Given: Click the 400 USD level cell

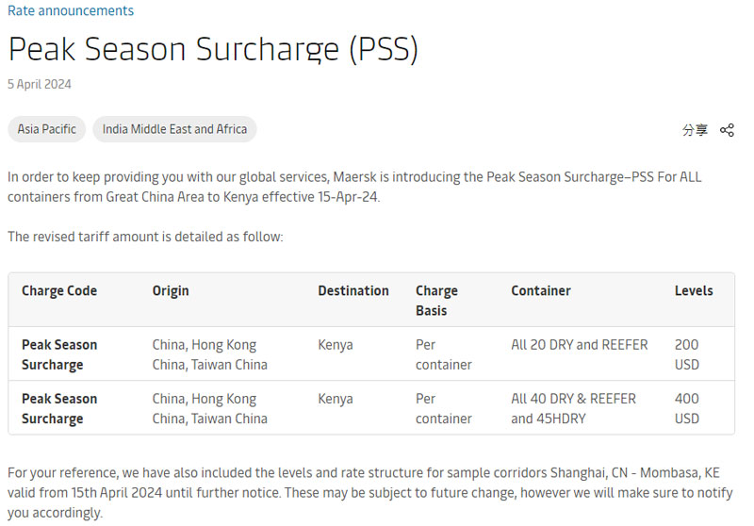Looking at the screenshot, I should pos(687,408).
